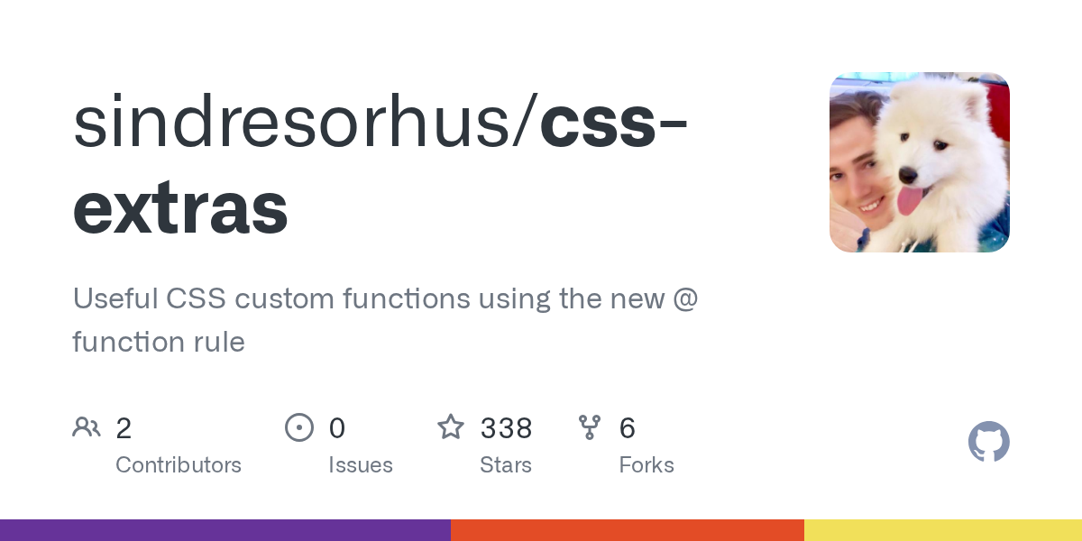Open the avatar photo with white dog
1082x541 pixels.
[x=919, y=162]
